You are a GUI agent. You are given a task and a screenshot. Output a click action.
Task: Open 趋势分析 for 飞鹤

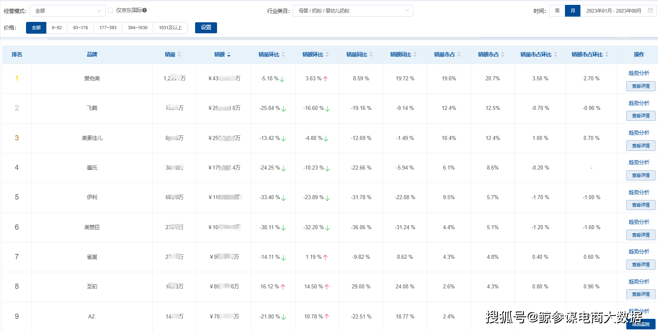click(x=639, y=103)
